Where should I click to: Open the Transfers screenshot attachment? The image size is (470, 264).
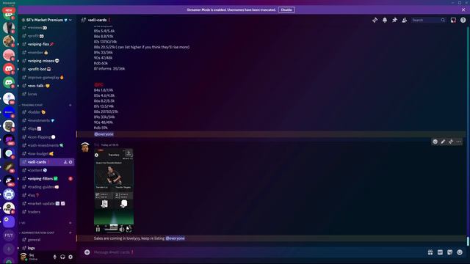coord(114,191)
